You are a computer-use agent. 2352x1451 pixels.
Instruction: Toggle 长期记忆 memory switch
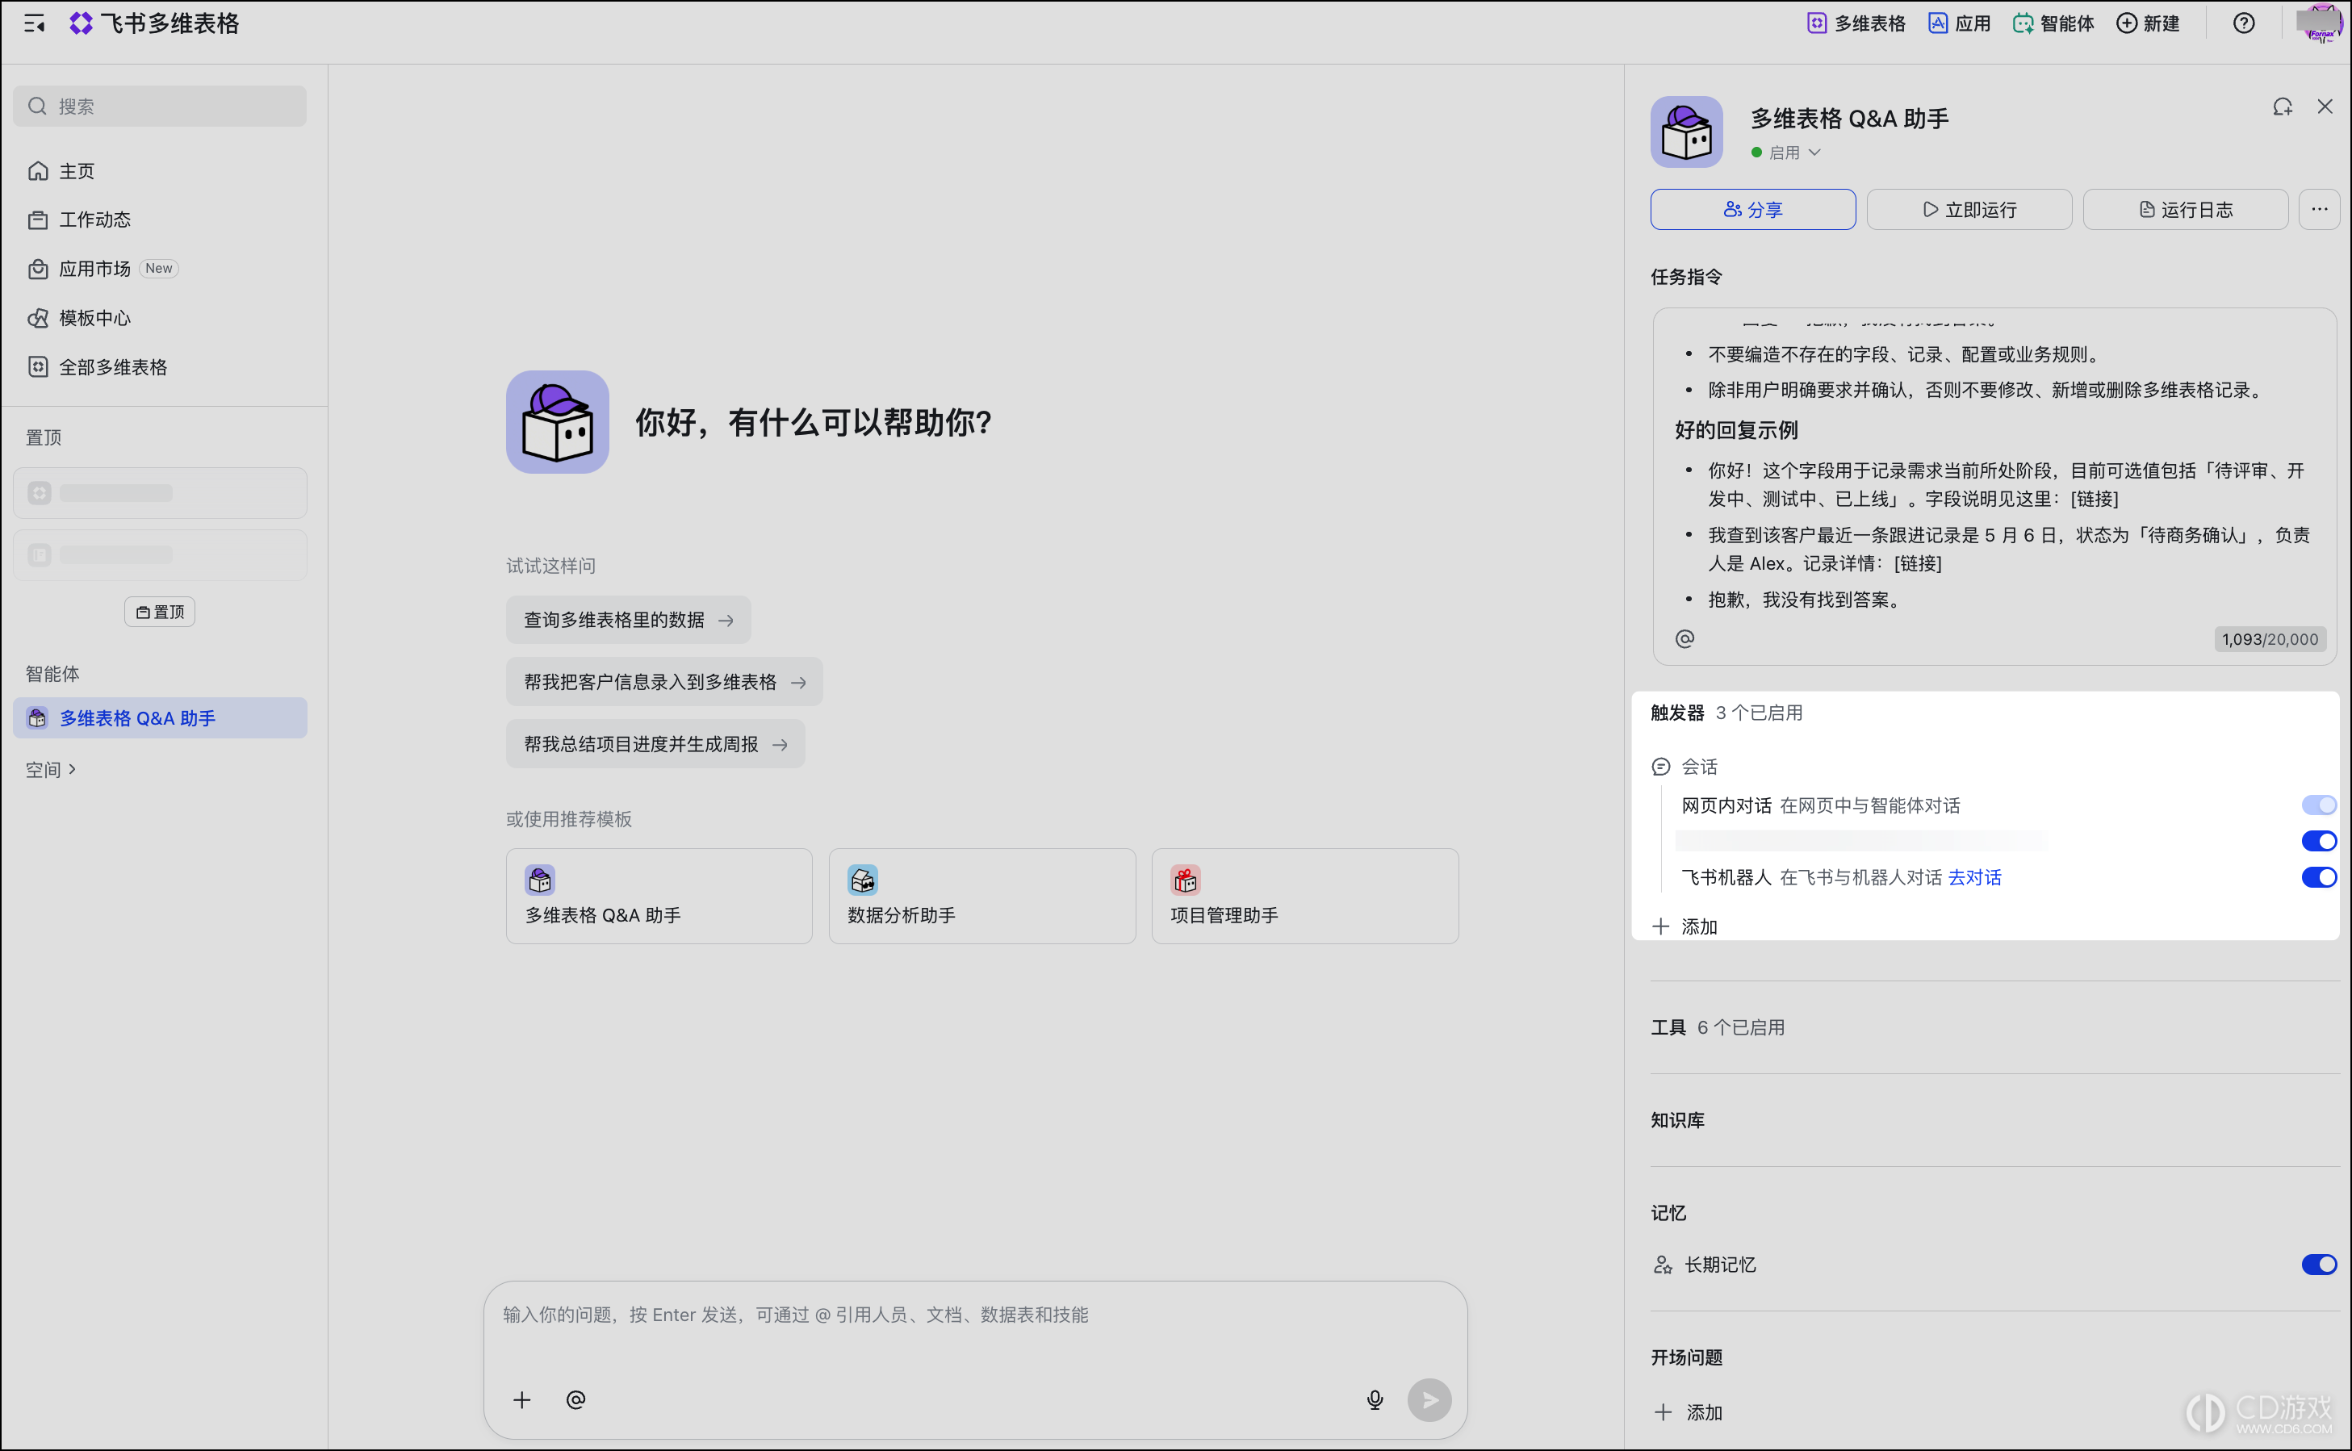point(2320,1265)
